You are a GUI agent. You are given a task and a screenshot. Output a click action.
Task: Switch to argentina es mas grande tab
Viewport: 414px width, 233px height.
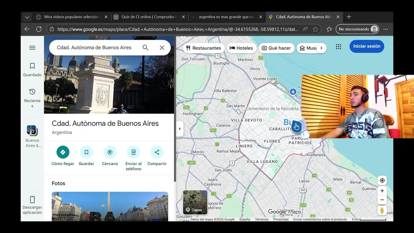(226, 17)
